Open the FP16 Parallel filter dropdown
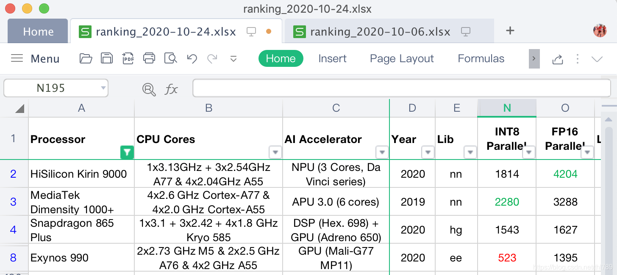Screen dimensions: 617x275 [x=587, y=152]
